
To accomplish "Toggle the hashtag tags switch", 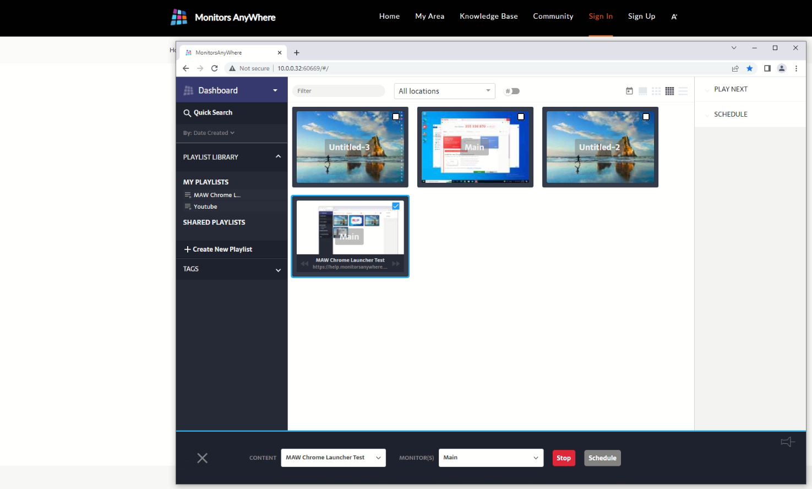I will [x=513, y=91].
